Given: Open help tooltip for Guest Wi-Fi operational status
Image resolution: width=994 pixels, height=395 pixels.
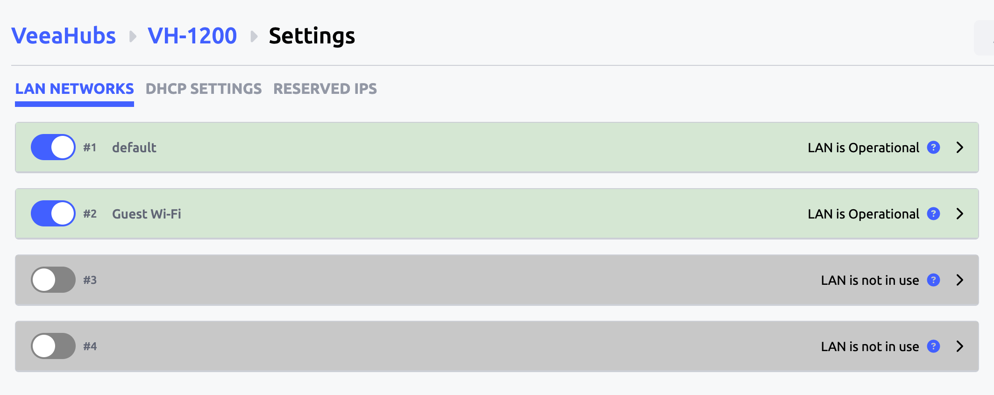Looking at the screenshot, I should 933,213.
